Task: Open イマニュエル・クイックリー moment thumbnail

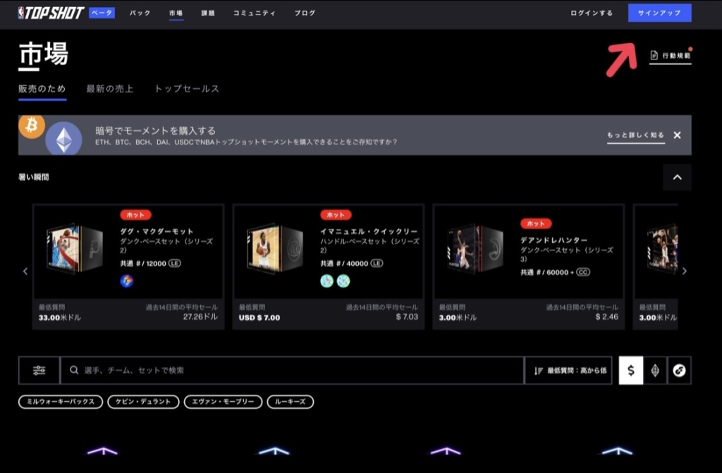Action: 275,249
